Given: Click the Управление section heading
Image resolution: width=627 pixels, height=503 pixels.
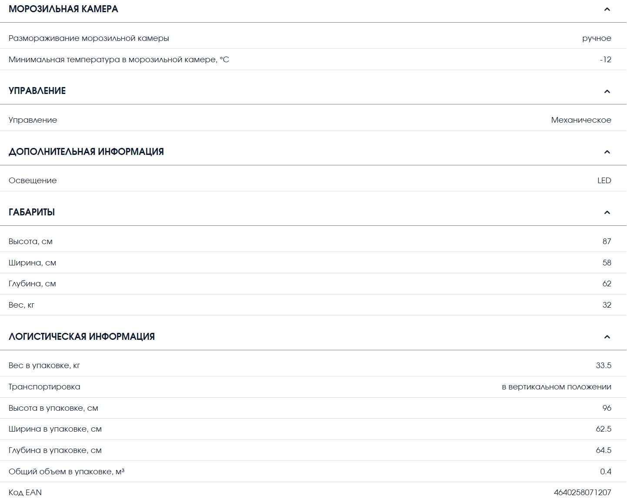Looking at the screenshot, I should pos(37,91).
